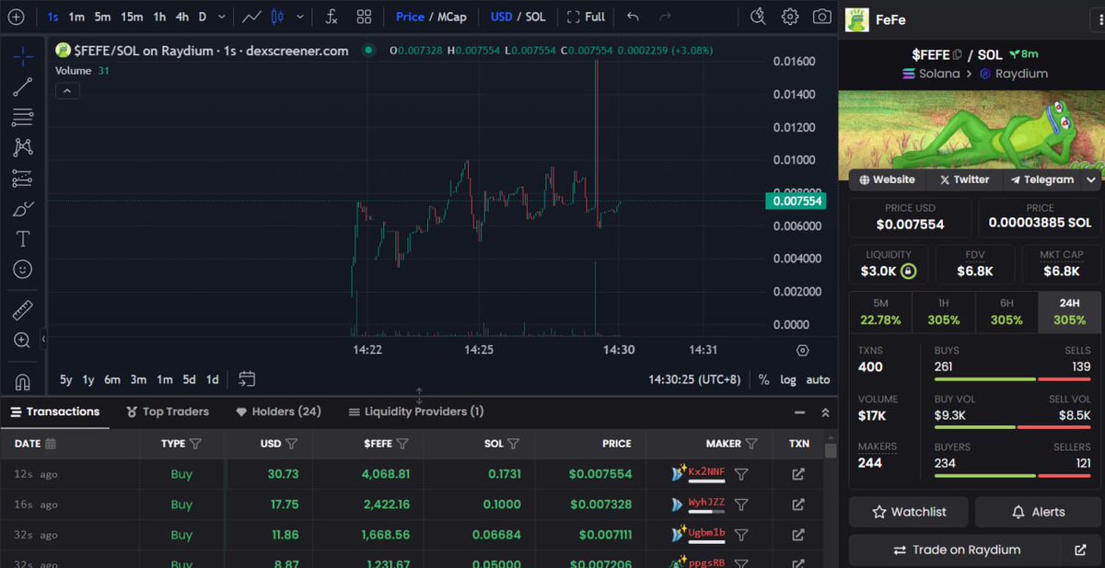
Task: Open chart settings gear in top toolbar
Action: point(790,17)
